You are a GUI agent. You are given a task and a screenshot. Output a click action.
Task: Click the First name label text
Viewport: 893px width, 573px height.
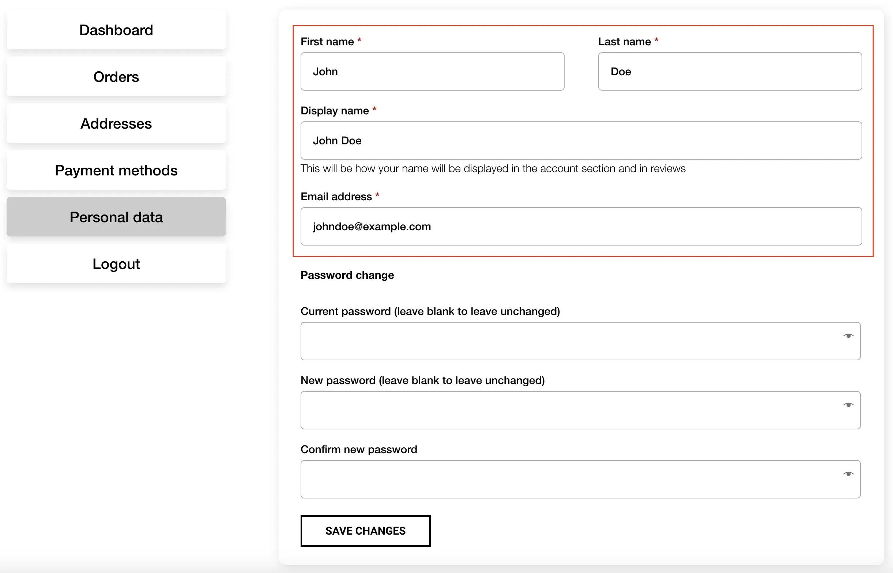[x=327, y=42]
